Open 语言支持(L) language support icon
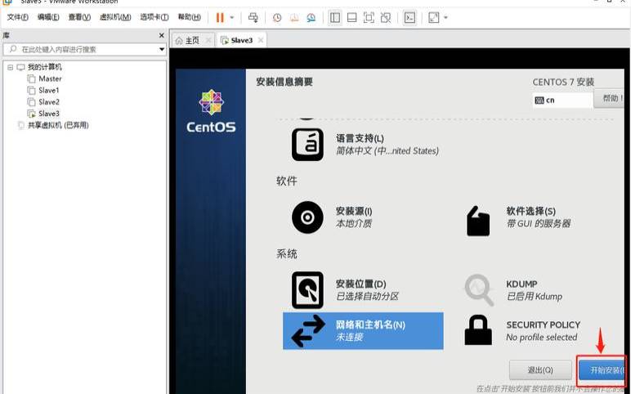 [307, 145]
